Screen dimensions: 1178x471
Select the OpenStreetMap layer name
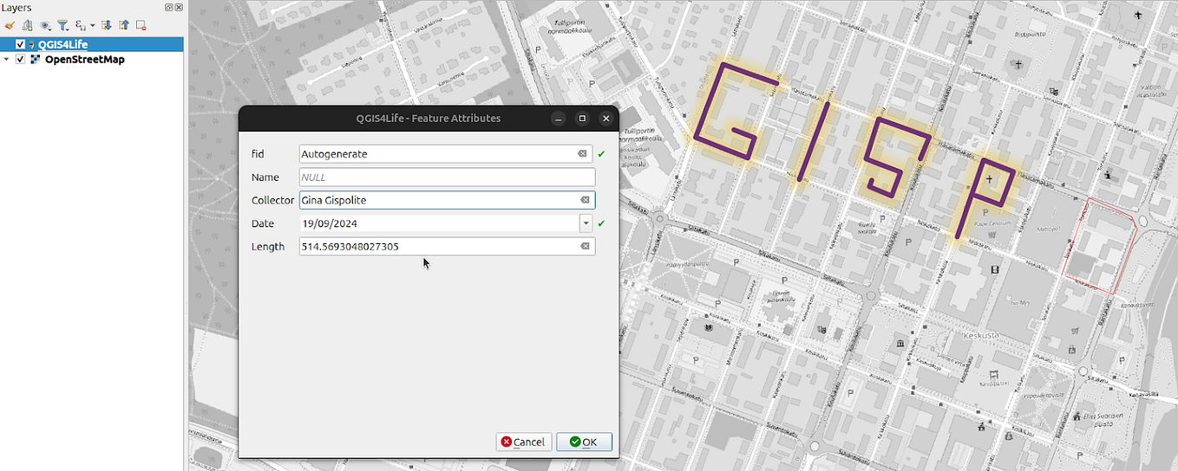84,60
